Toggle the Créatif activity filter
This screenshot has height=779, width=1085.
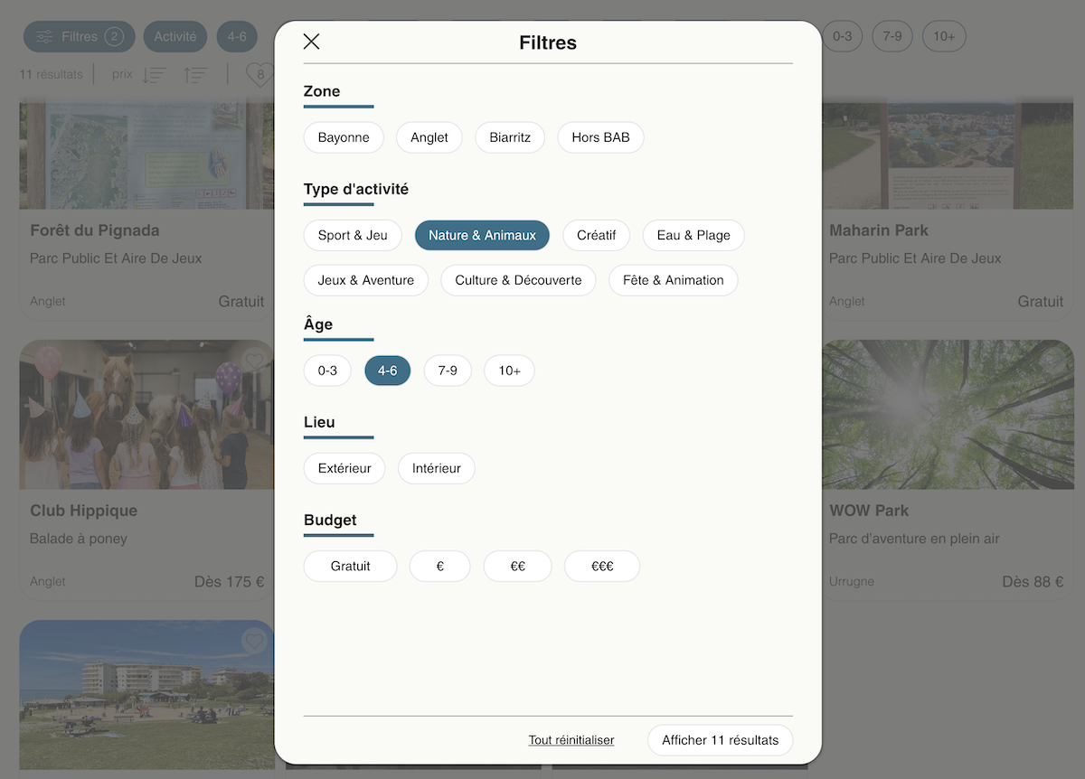point(597,235)
